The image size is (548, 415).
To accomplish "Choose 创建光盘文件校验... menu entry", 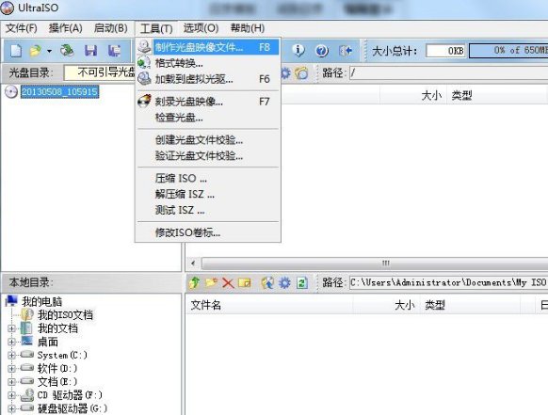I will click(x=207, y=140).
